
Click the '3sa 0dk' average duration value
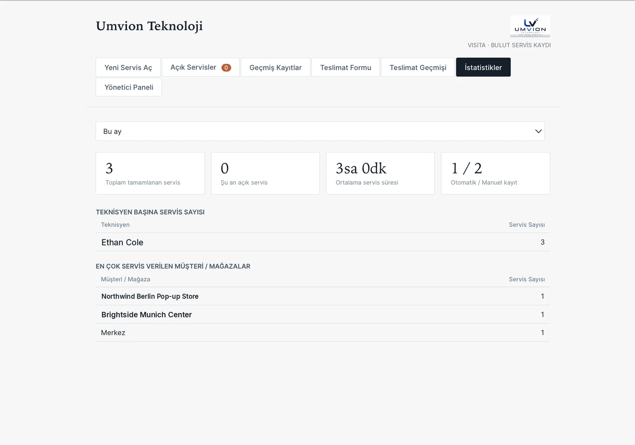[x=361, y=168]
